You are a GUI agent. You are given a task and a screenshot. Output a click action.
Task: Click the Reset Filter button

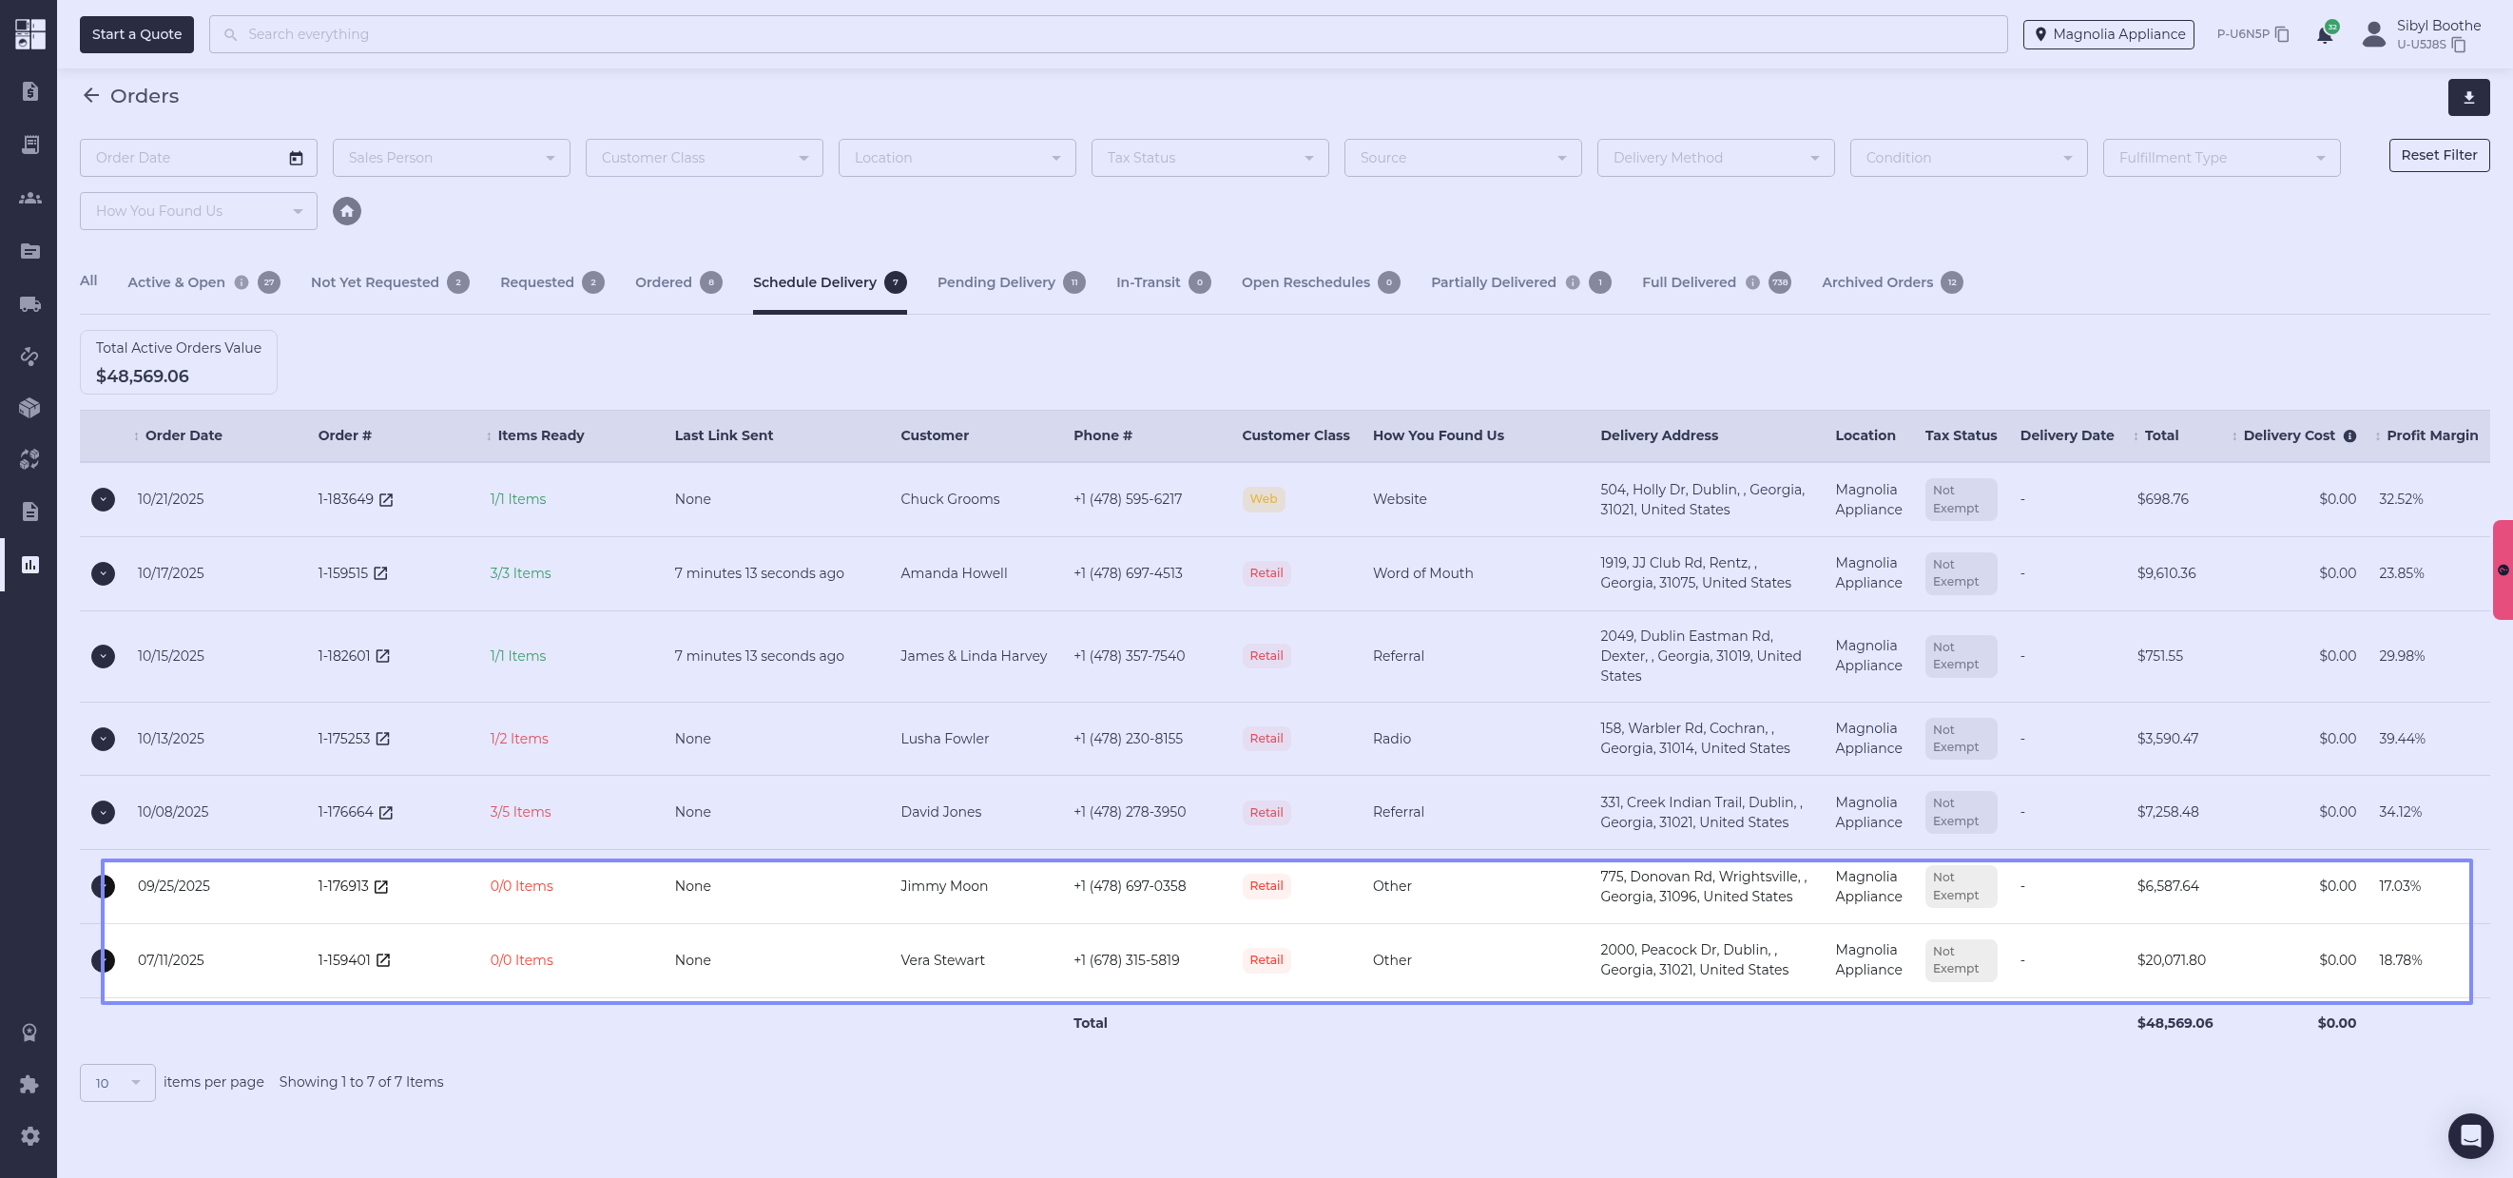2438,155
